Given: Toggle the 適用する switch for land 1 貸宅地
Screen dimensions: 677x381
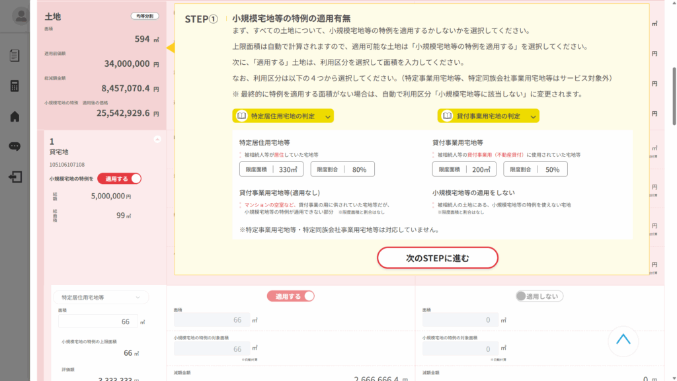Looking at the screenshot, I should (120, 179).
